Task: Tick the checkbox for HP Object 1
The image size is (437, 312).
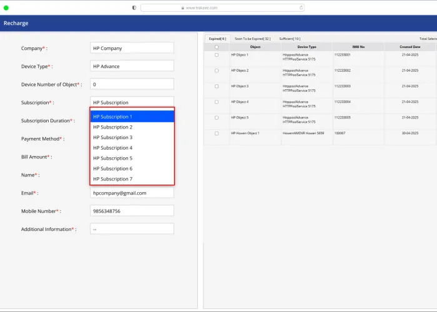Action: pyautogui.click(x=217, y=55)
